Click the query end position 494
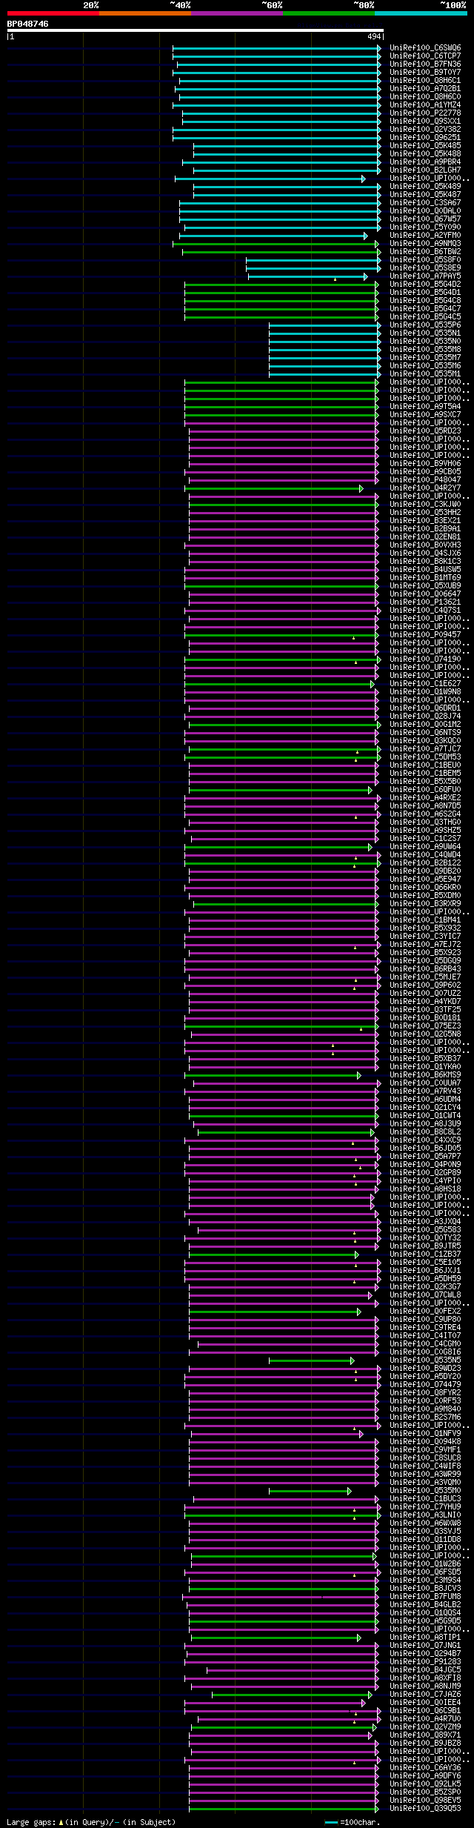474x1828 pixels. (374, 36)
